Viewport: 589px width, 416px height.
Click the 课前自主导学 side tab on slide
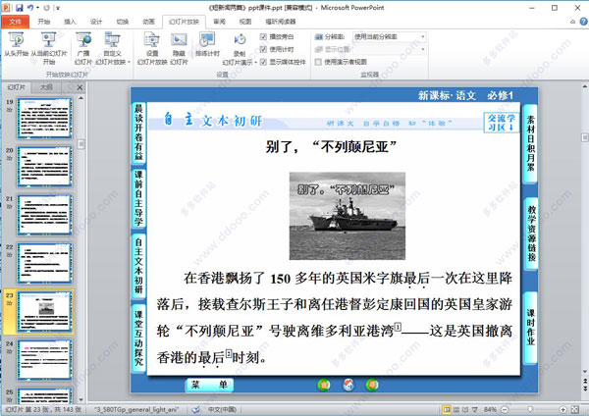pos(138,198)
